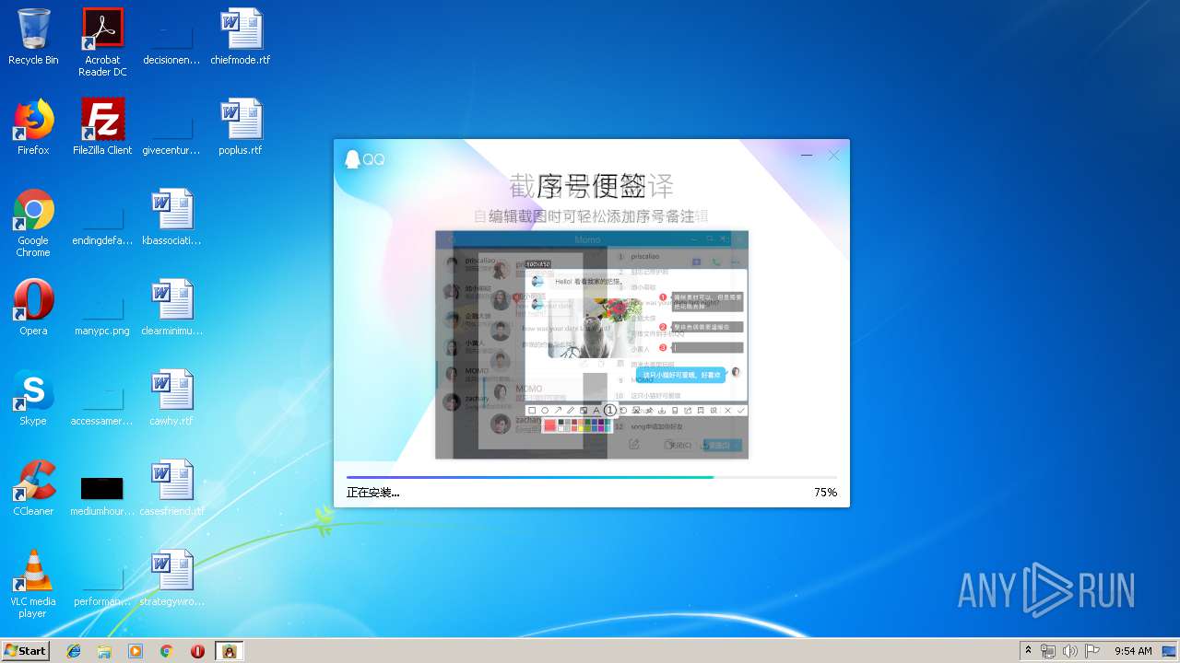Click the installation progress bar
This screenshot has width=1180, height=663.
[592, 477]
